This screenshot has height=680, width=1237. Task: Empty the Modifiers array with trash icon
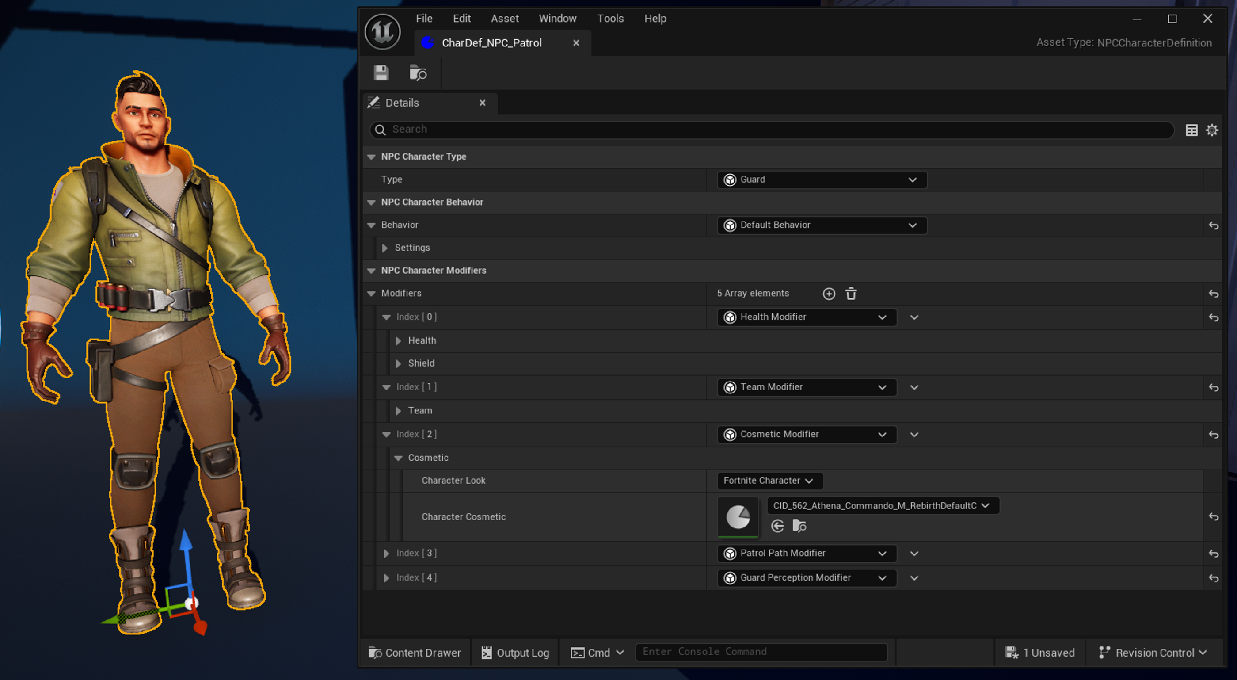pyautogui.click(x=851, y=294)
